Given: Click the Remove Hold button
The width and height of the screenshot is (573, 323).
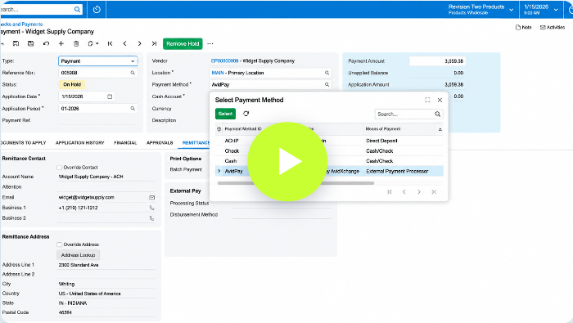Looking at the screenshot, I should 183,43.
